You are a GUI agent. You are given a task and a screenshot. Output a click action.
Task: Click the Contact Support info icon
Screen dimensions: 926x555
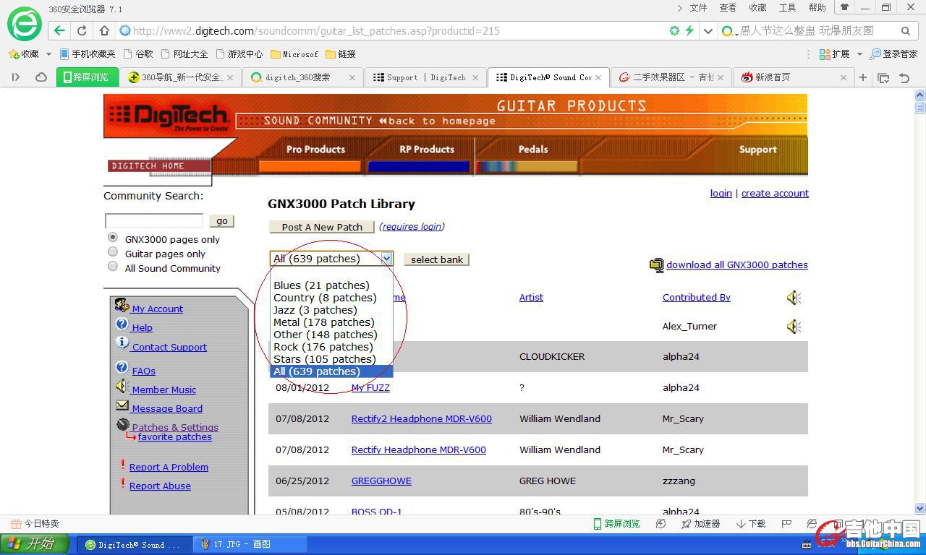[x=122, y=343]
